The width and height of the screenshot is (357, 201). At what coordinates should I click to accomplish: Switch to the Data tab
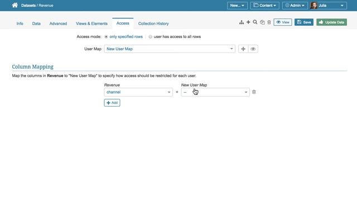pos(36,23)
